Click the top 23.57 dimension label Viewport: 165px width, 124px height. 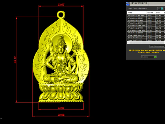(x=61, y=5)
